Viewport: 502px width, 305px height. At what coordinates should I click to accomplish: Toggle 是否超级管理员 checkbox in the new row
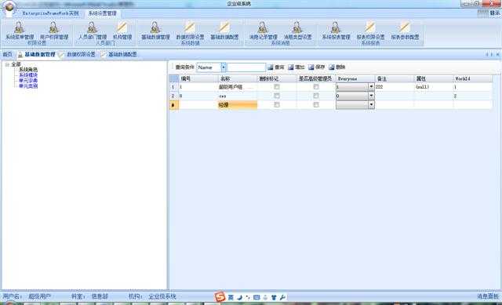coord(316,104)
